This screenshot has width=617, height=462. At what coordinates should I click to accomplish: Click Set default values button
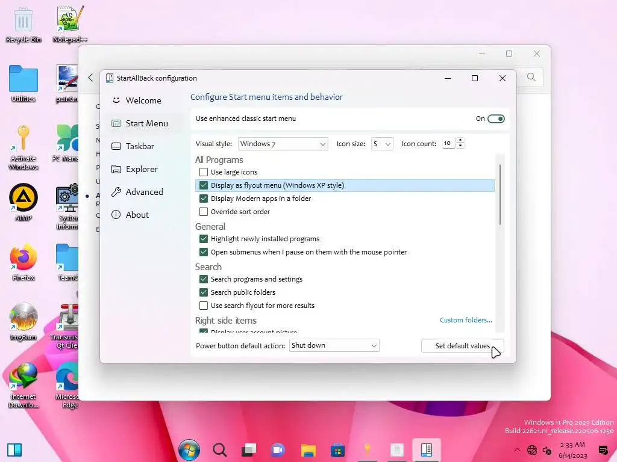462,346
